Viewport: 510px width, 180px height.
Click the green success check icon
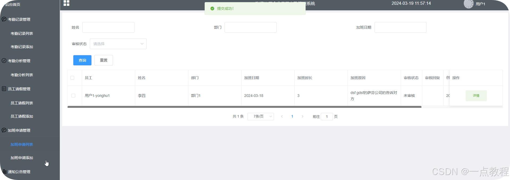(x=212, y=8)
